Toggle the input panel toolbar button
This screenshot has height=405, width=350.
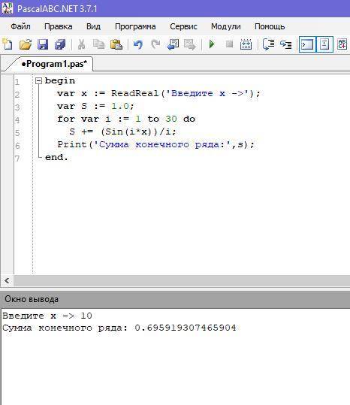click(x=324, y=44)
